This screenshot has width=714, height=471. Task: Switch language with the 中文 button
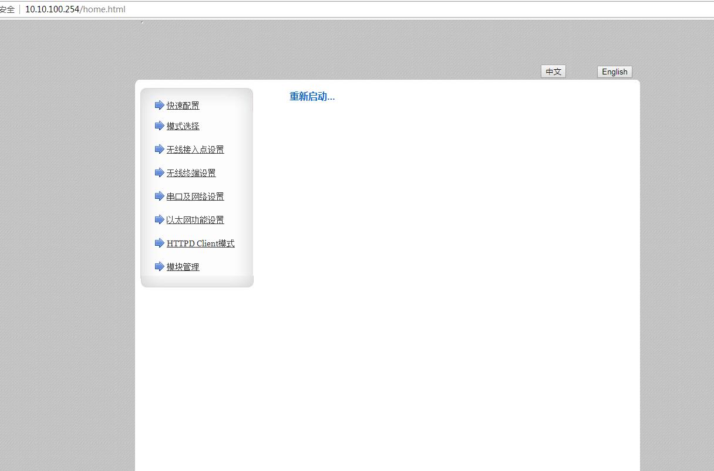pos(553,72)
